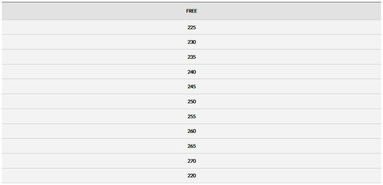Click the 230 table cell
The height and width of the screenshot is (185, 383).
[191, 42]
